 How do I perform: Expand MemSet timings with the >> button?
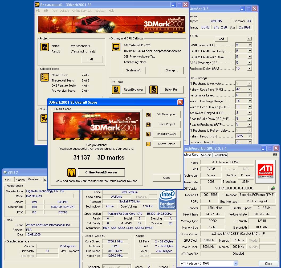[x=249, y=39]
